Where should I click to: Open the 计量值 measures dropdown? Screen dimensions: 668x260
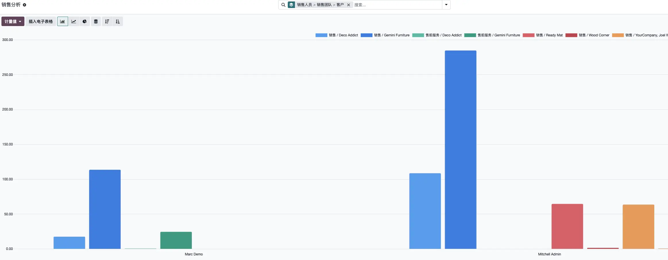click(13, 21)
